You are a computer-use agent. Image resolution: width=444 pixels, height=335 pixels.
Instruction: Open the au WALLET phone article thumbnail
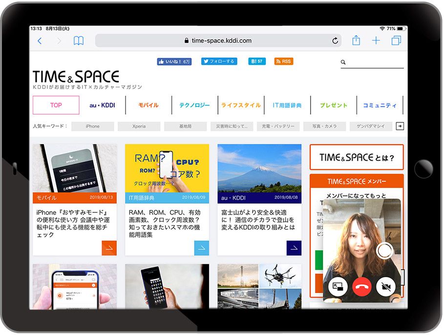[75, 287]
